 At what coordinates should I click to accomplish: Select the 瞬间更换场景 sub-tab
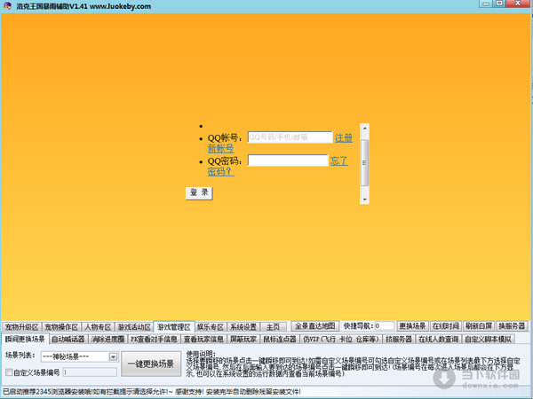(x=25, y=339)
